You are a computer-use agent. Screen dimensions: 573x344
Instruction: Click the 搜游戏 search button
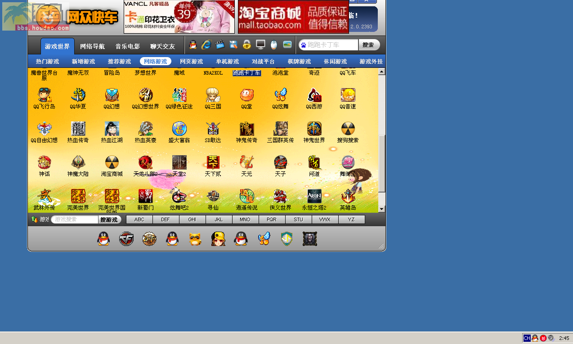click(109, 219)
